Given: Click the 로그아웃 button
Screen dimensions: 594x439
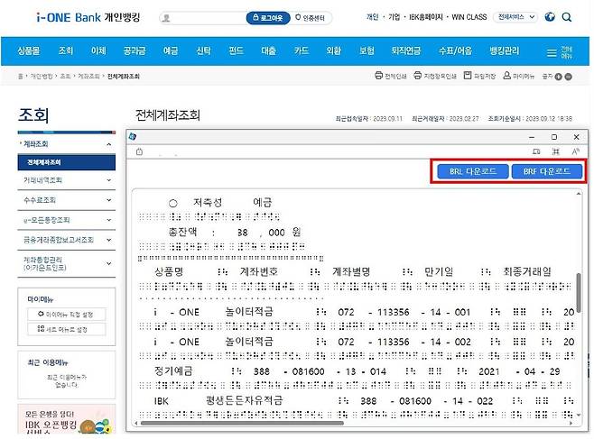Looking at the screenshot, I should coord(268,18).
